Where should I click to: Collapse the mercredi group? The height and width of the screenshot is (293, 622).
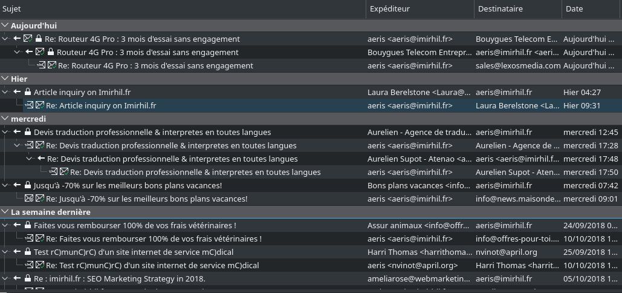click(x=5, y=119)
